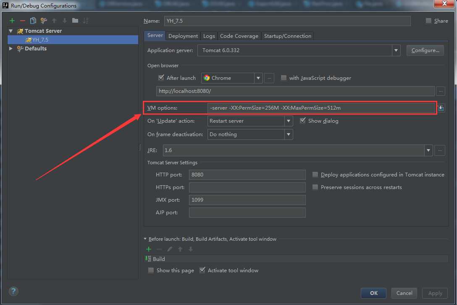457x305 pixels.
Task: Move the before launch task up
Action: tap(180, 249)
